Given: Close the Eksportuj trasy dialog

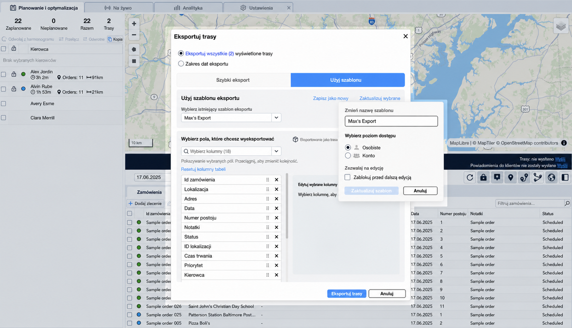Looking at the screenshot, I should tap(406, 36).
